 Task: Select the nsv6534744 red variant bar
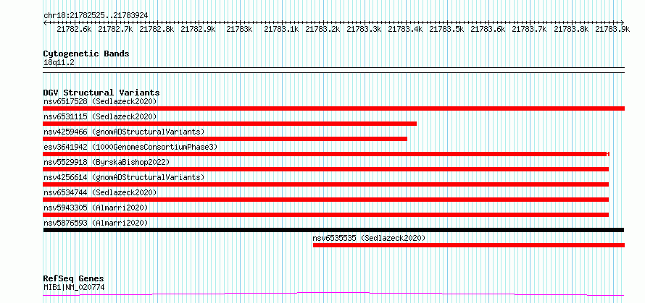(x=326, y=200)
